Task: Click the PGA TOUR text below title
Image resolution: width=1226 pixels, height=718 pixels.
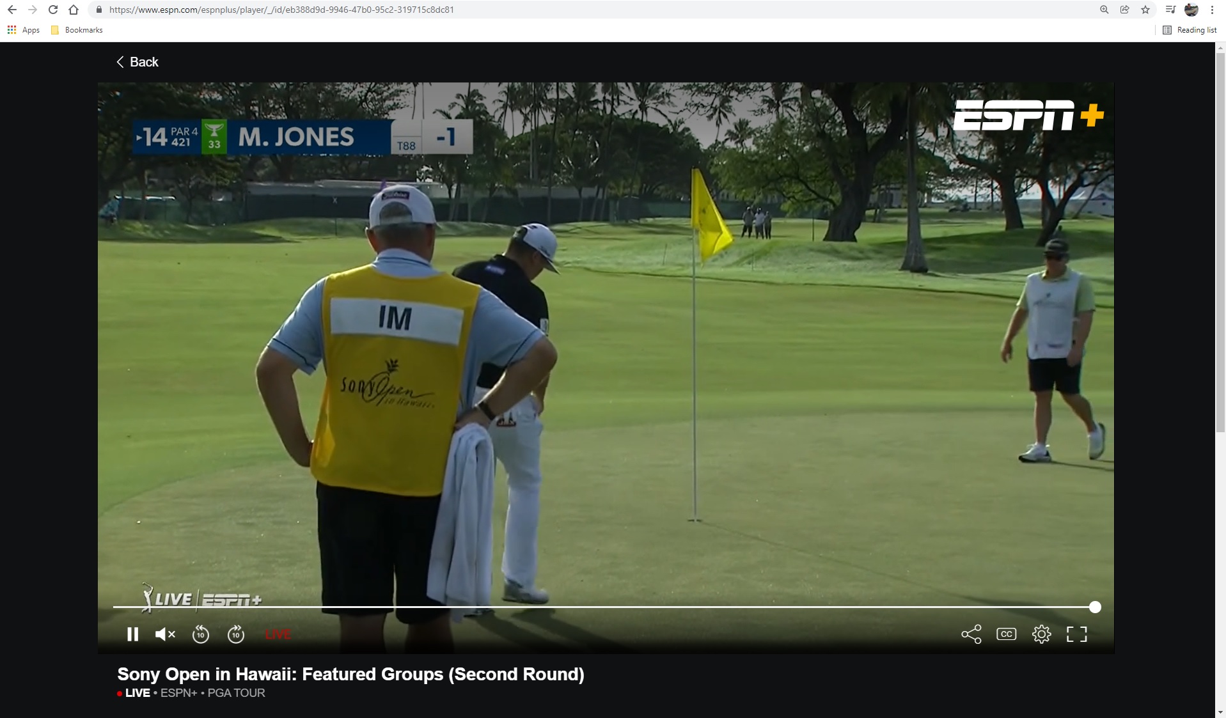Action: [x=236, y=693]
